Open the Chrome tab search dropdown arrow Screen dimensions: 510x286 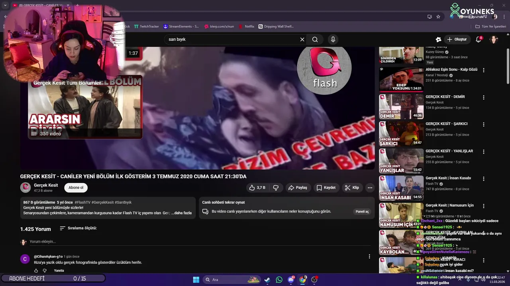point(5,5)
